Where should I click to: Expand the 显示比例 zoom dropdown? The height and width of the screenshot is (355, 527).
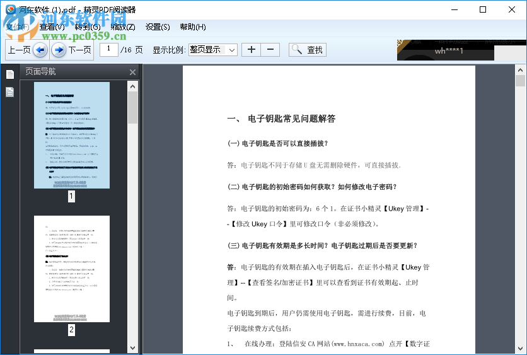231,50
